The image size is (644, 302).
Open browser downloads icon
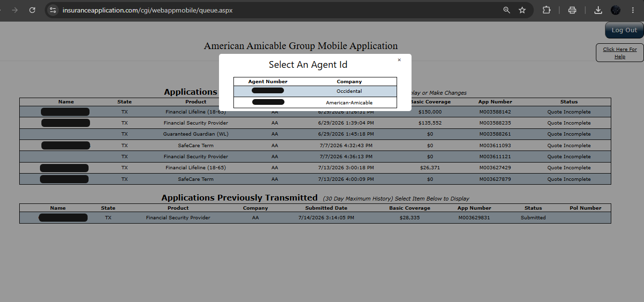click(x=598, y=10)
